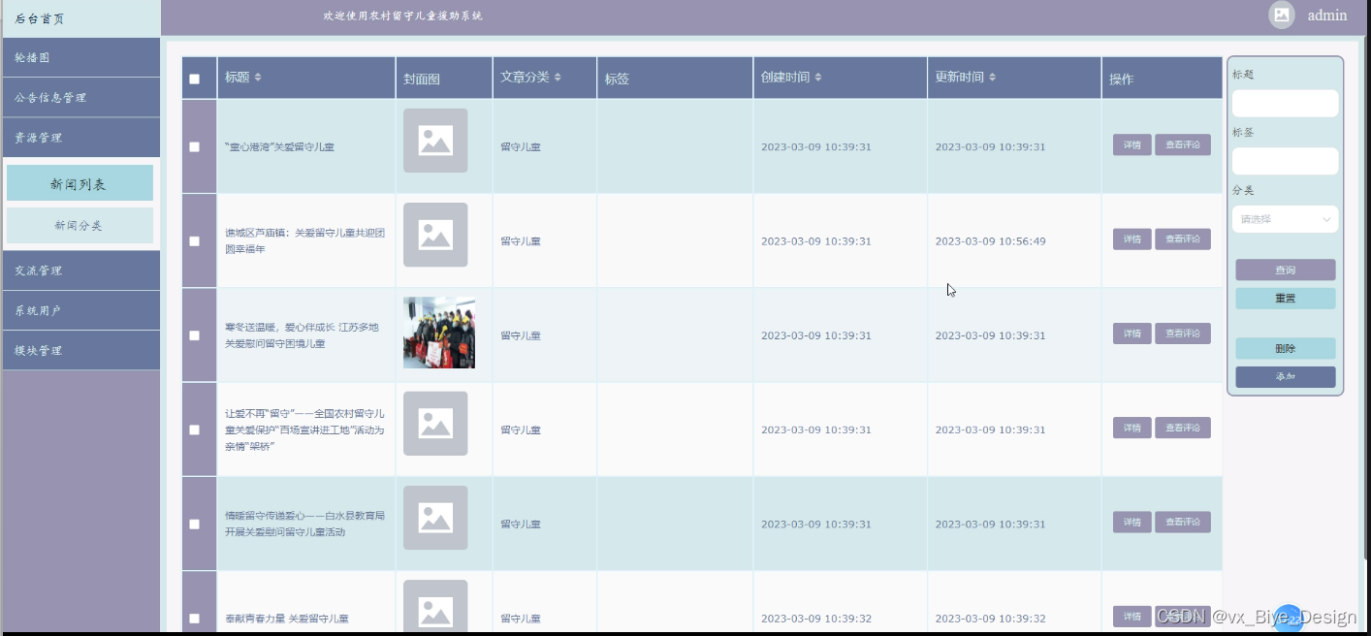Check the box for 情暖留守传递爱心 row
Screen dimensions: 1371x636
coord(194,524)
